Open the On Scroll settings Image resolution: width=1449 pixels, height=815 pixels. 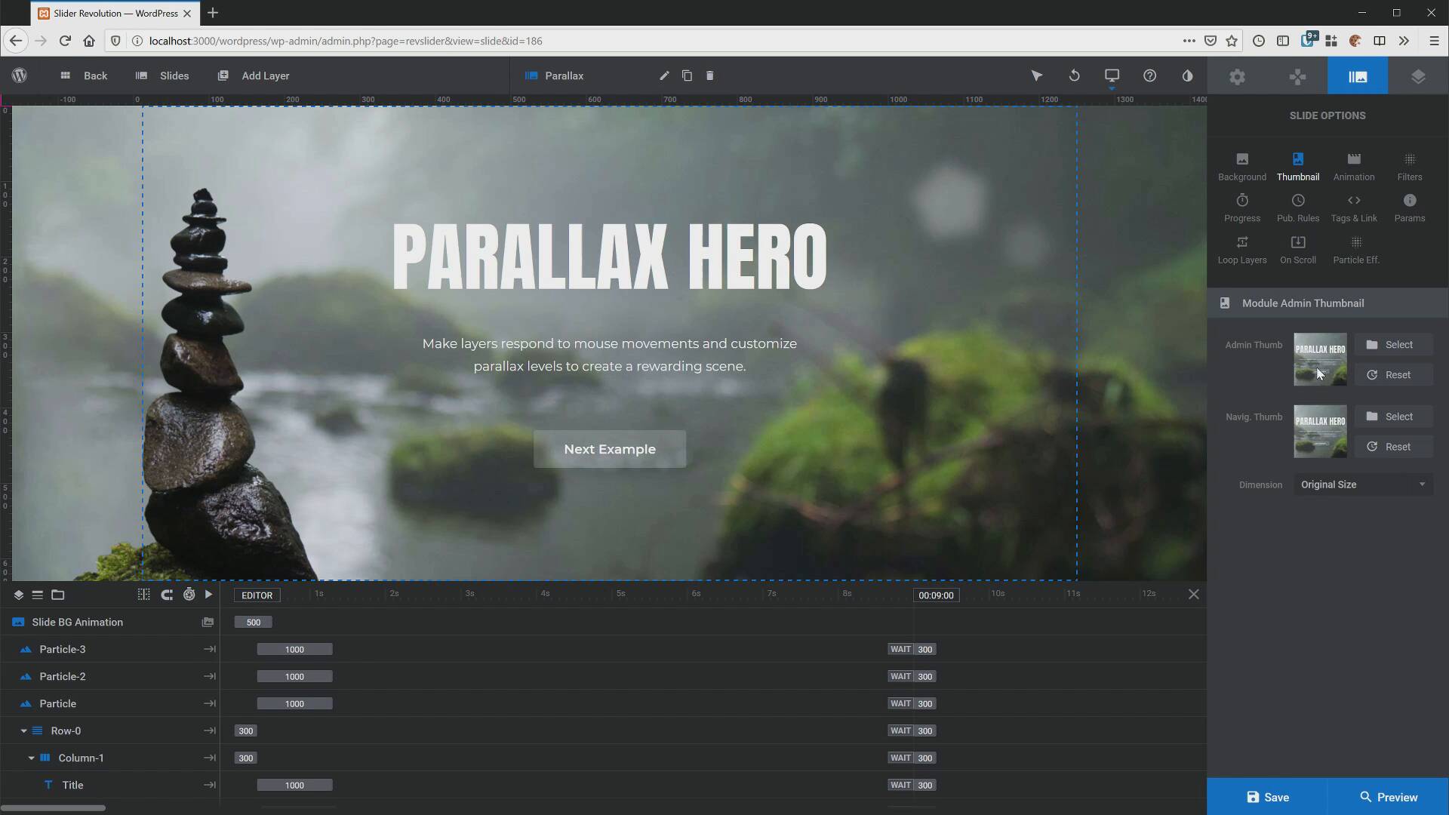point(1297,249)
